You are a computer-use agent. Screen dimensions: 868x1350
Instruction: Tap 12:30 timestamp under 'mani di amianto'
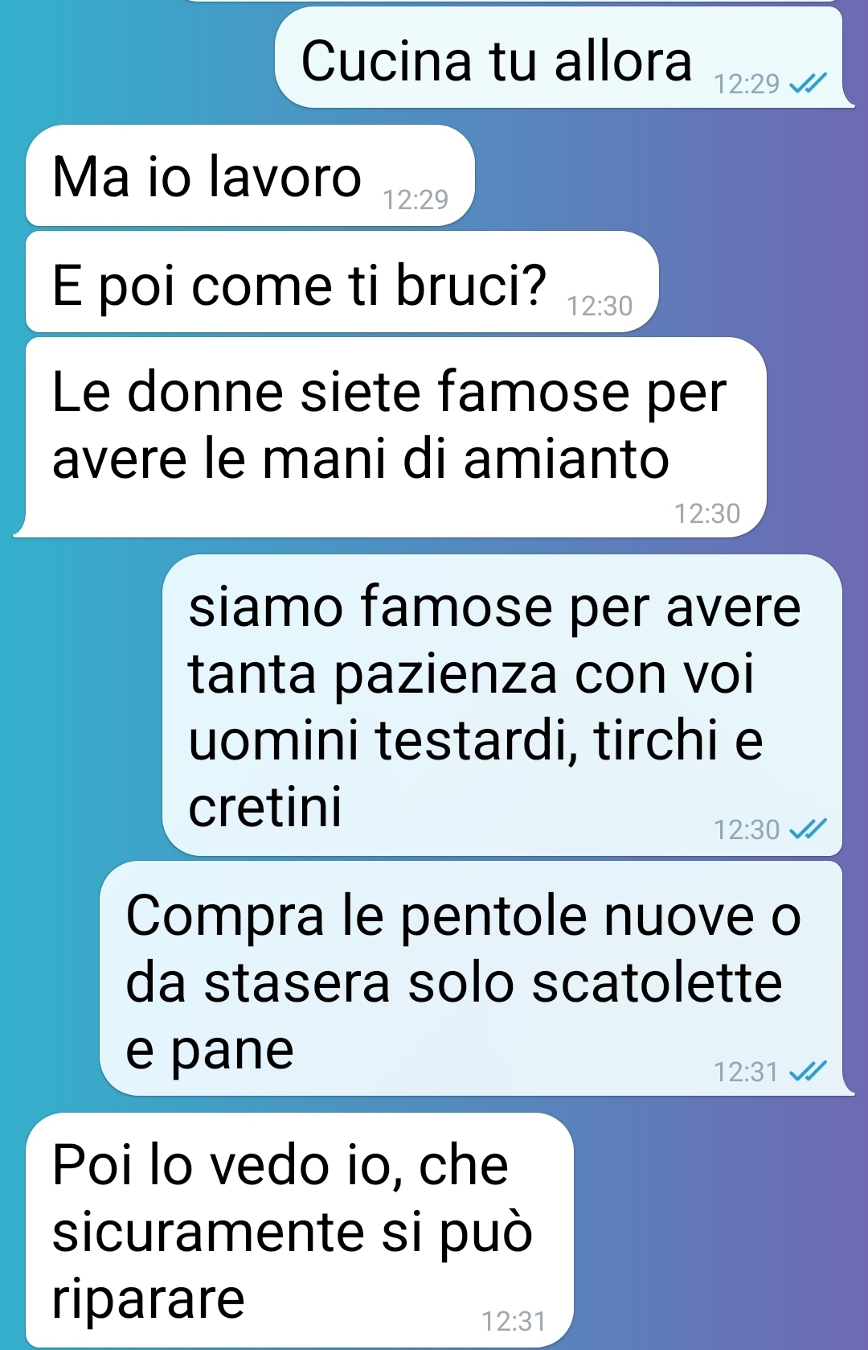coord(707,513)
